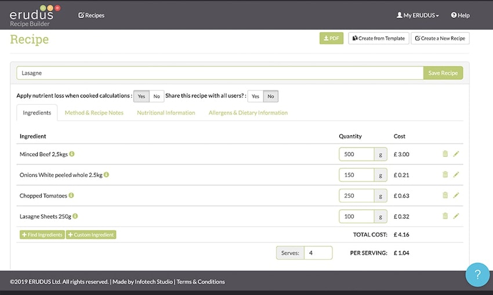Switch to Nutritional Information tab
Screen dimensions: 493x295
(x=166, y=113)
